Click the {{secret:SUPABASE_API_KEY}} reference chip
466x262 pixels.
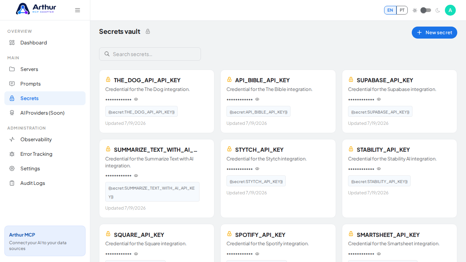(x=380, y=112)
